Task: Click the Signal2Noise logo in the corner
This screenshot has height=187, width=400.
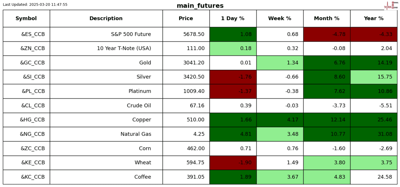Action: (x=391, y=5)
